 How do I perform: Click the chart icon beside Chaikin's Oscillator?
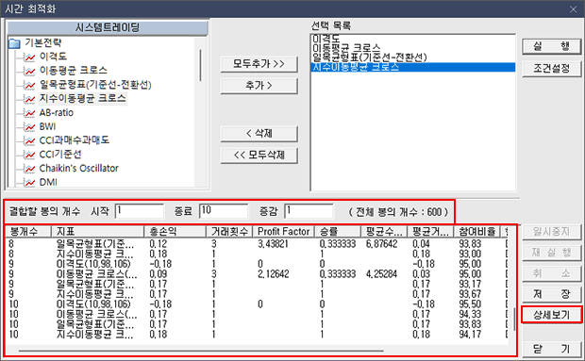[29, 169]
